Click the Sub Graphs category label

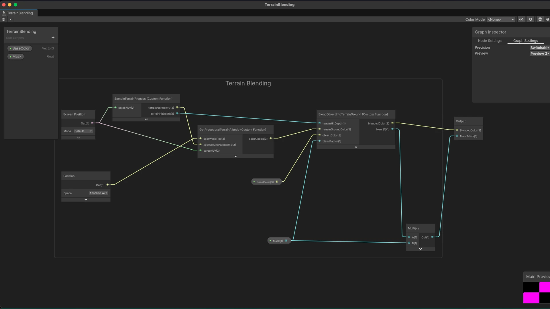click(x=15, y=38)
